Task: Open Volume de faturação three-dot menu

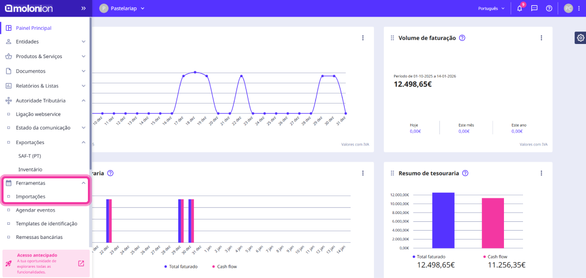Action: point(541,38)
